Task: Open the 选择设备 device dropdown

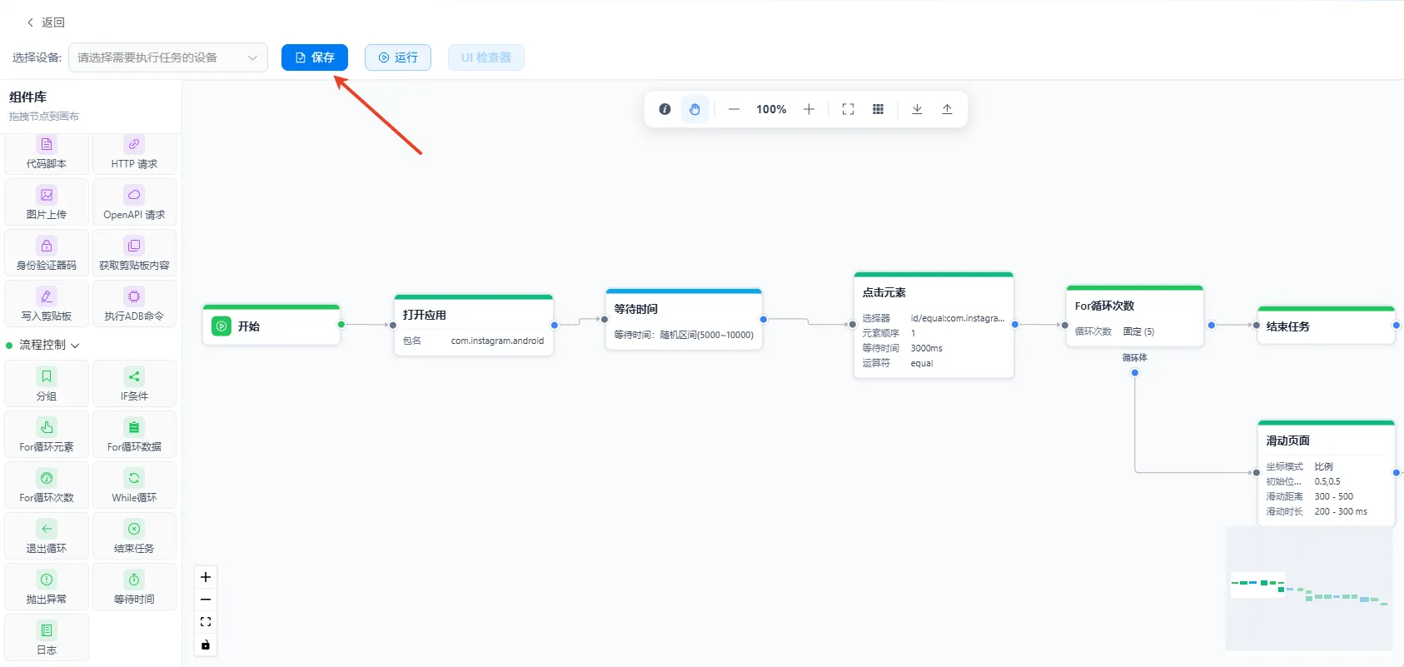Action: click(168, 57)
